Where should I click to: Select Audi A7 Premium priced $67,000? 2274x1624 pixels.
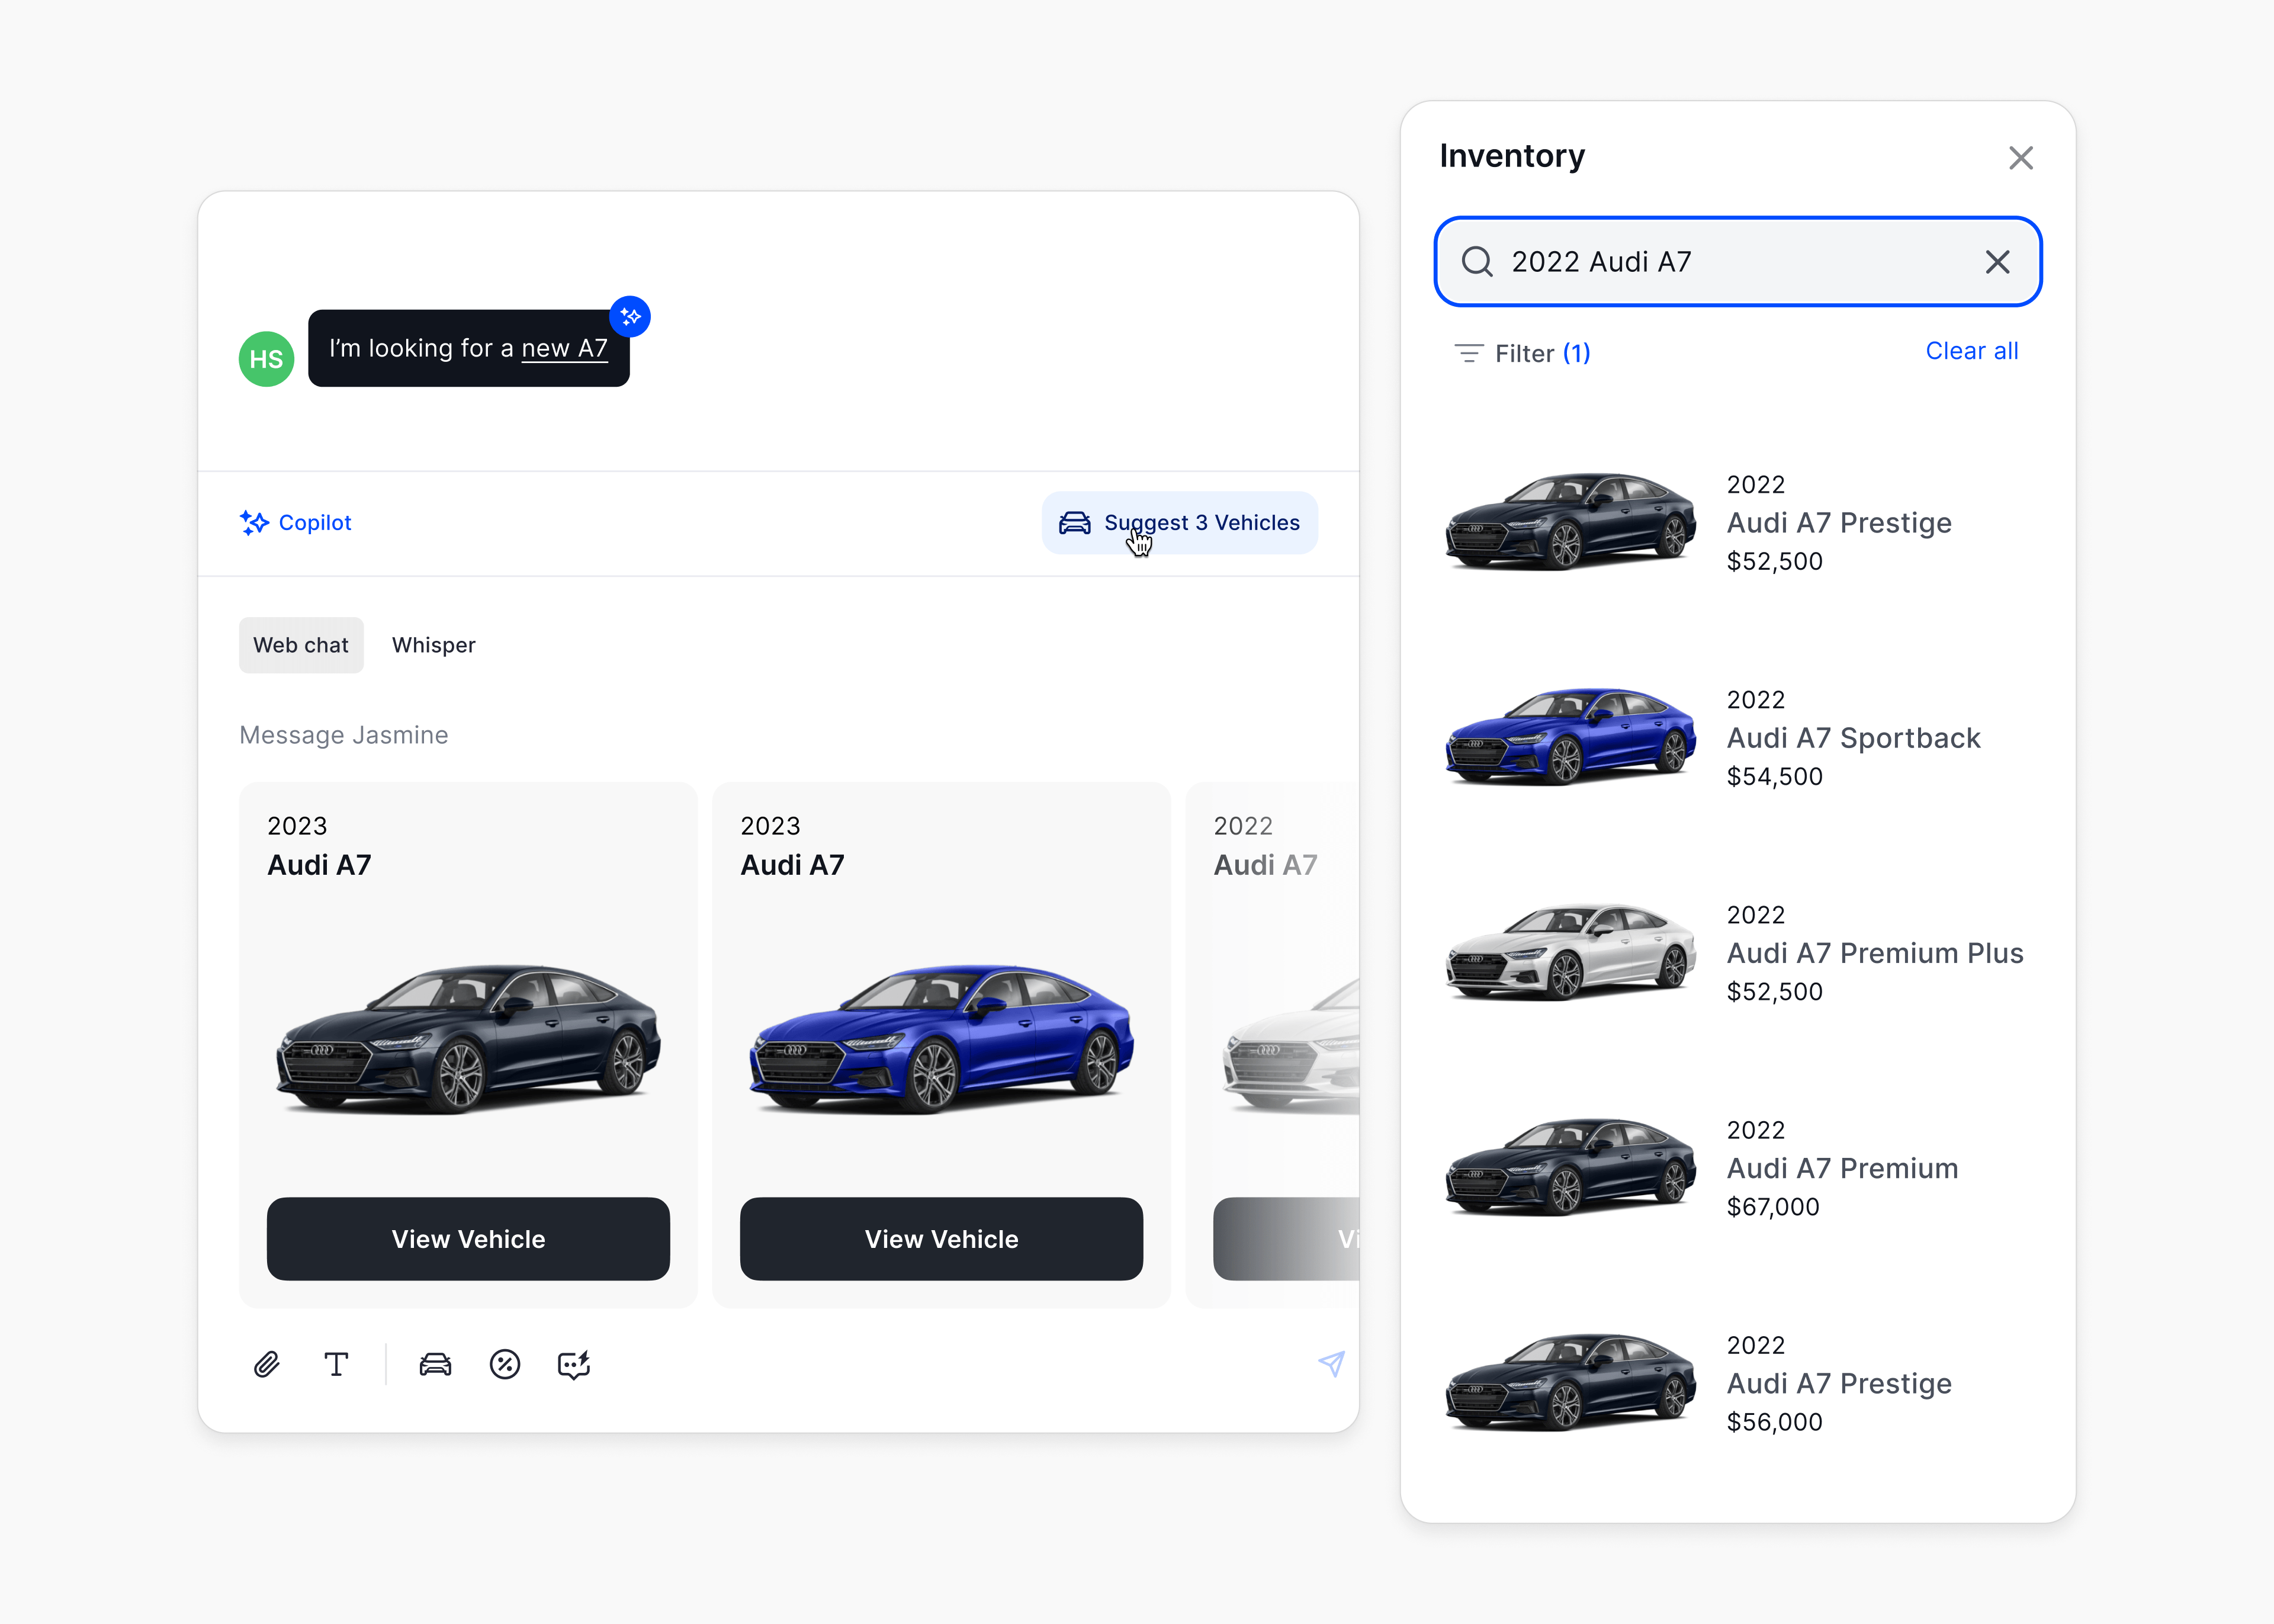click(x=1737, y=1168)
